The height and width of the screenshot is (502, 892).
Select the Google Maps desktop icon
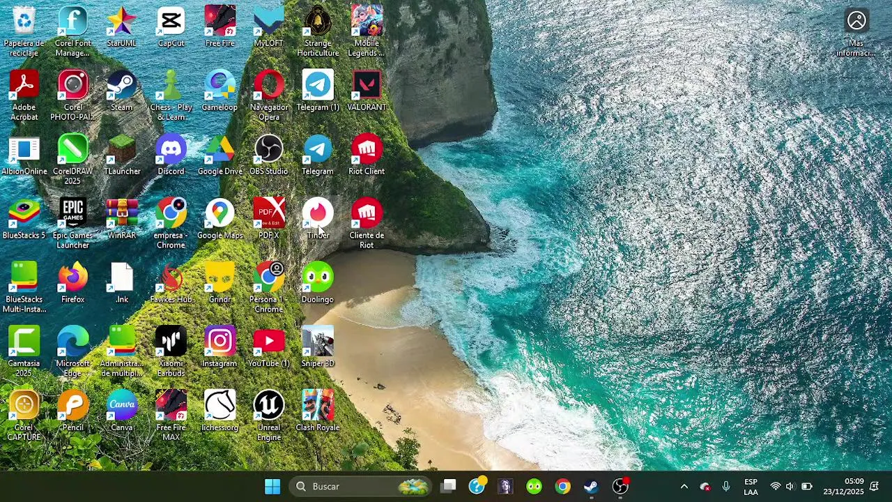pos(220,220)
